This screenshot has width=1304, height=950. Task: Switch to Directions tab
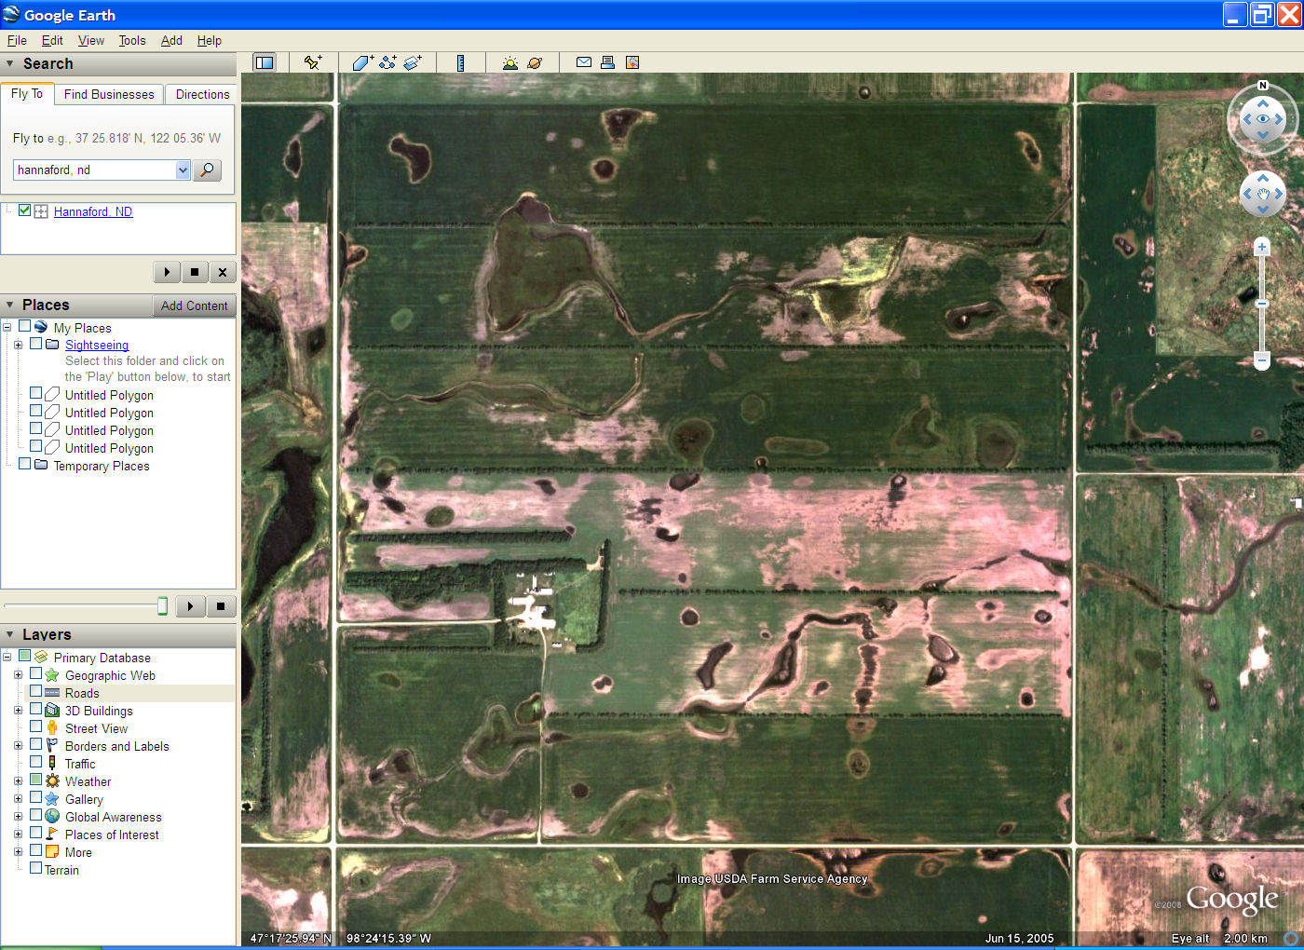202,94
